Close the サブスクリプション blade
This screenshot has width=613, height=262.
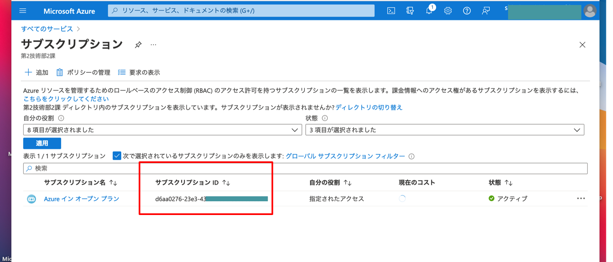tap(583, 45)
